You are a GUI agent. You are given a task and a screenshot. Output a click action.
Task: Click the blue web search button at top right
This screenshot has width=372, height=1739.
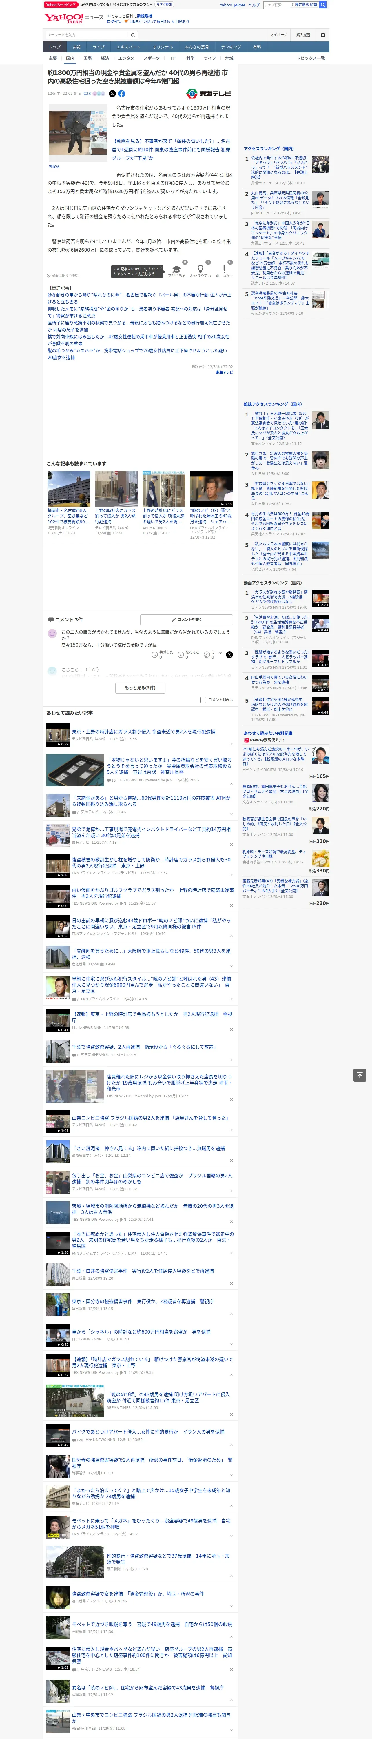(x=323, y=5)
